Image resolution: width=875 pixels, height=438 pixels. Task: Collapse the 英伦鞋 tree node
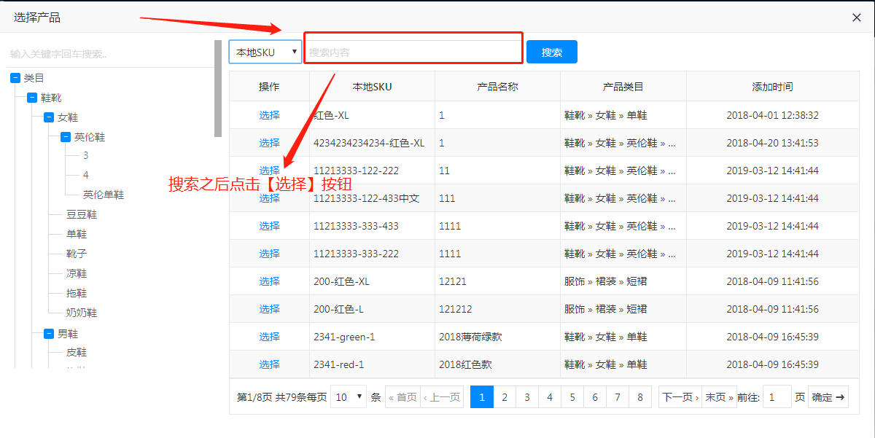tap(66, 137)
